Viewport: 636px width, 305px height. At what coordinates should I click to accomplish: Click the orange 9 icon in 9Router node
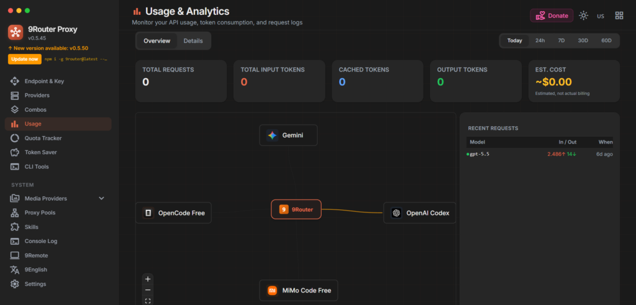click(x=284, y=209)
